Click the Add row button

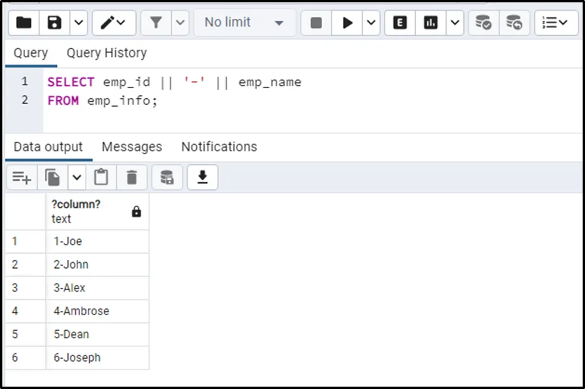click(x=22, y=177)
